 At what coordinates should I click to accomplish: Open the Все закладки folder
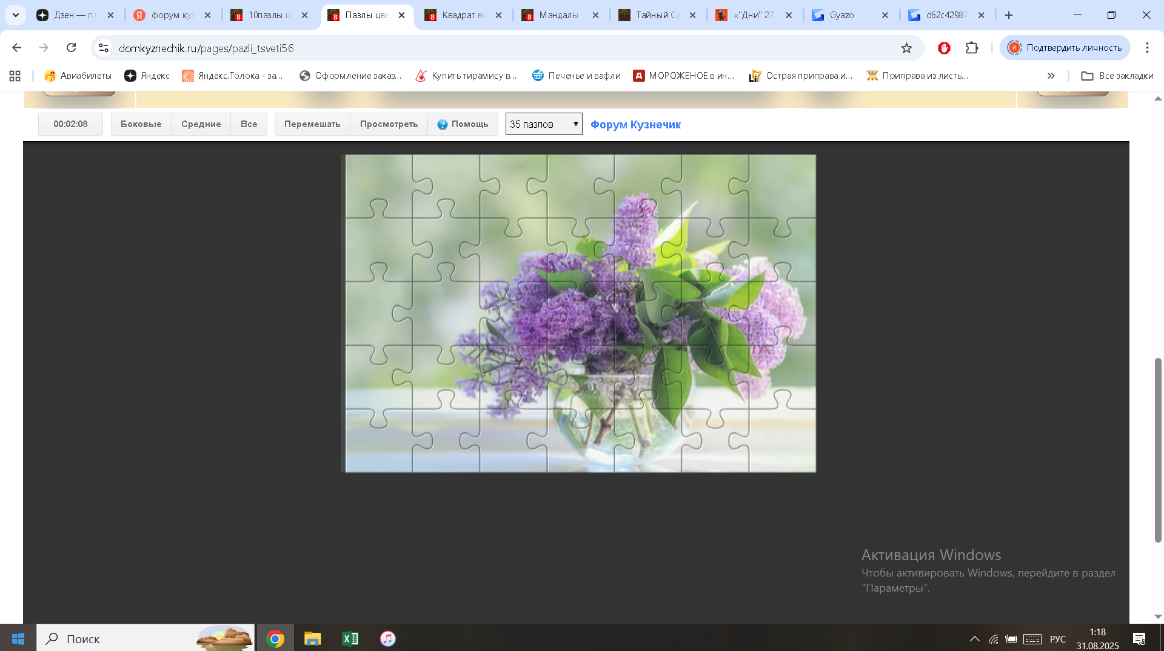[x=1117, y=76]
